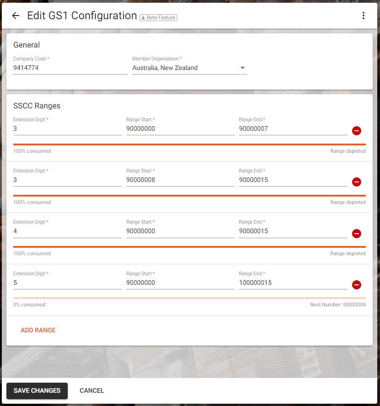Click the Company Code field 9414774

coord(70,68)
